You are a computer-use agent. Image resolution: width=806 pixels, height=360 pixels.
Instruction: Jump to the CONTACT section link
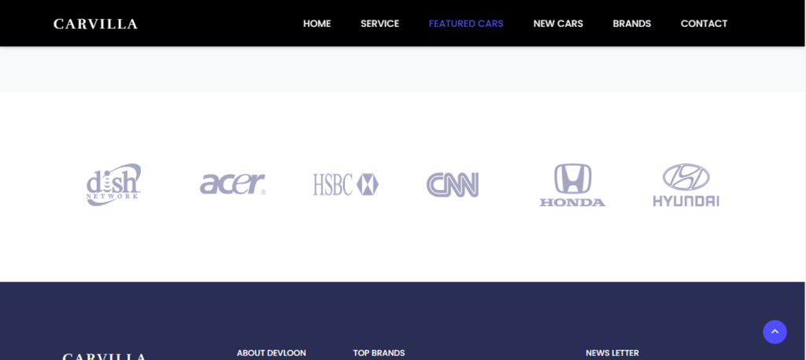(x=704, y=24)
